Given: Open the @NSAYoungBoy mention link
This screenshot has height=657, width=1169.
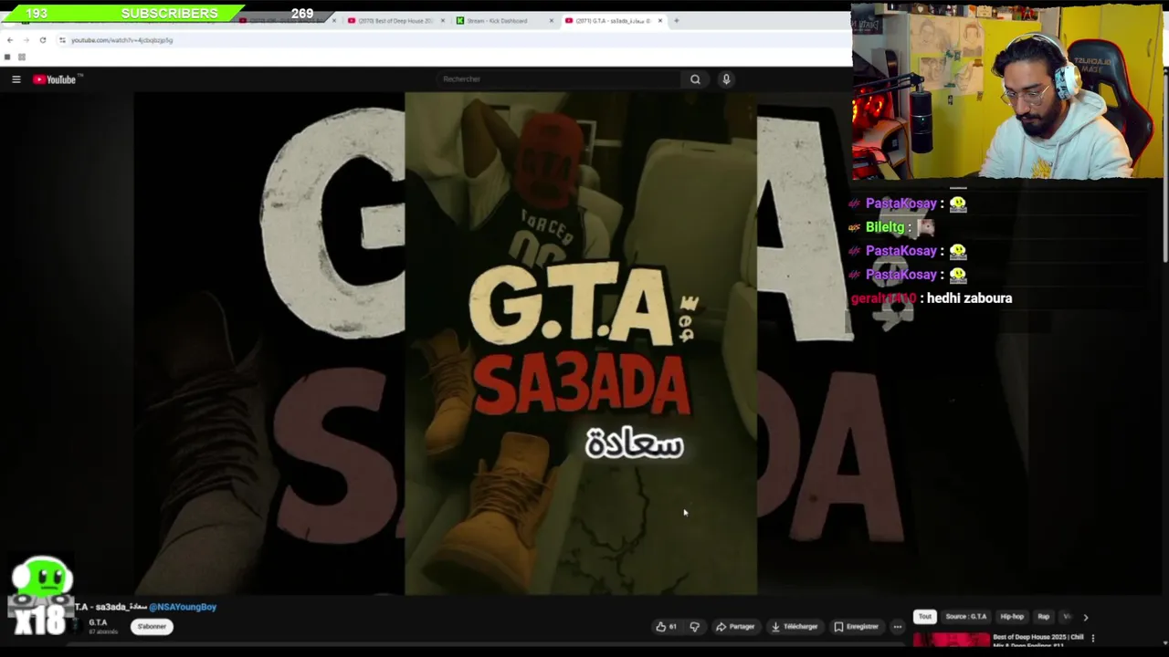Looking at the screenshot, I should [183, 607].
